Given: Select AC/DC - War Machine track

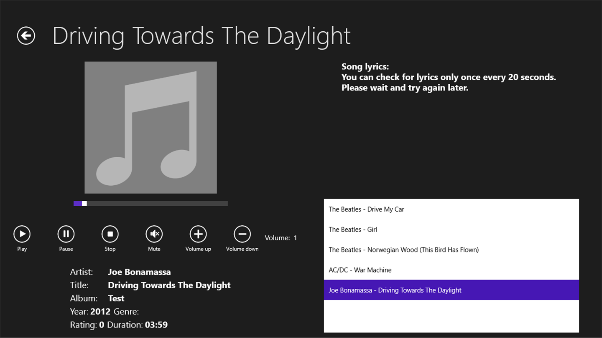Looking at the screenshot, I should pyautogui.click(x=360, y=270).
